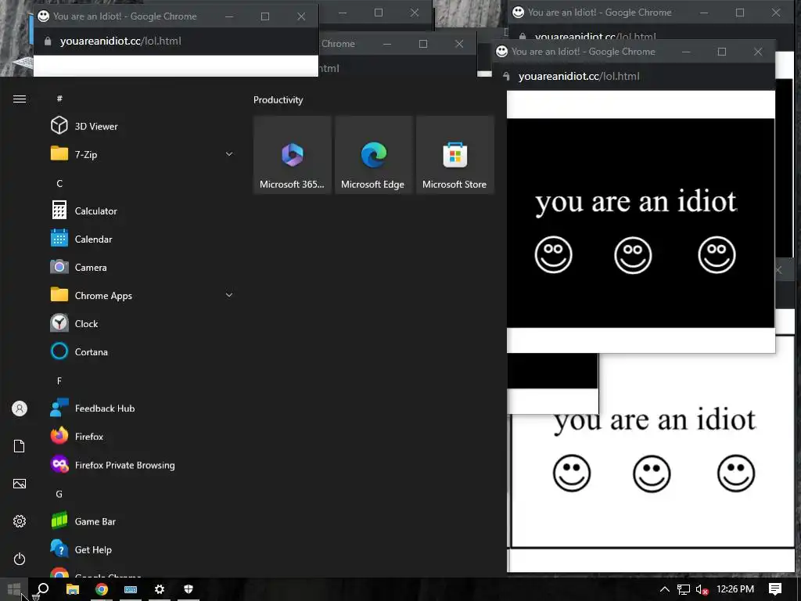Select the F letter header in app list
The height and width of the screenshot is (601, 801).
tap(59, 380)
